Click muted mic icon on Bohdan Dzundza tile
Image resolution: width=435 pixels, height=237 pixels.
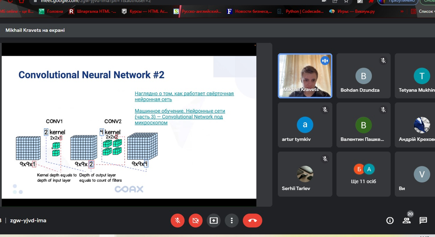383,61
